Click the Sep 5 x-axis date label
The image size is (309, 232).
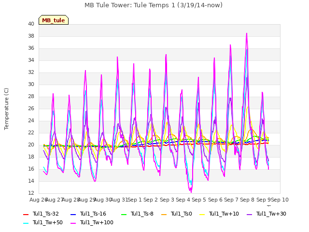pyautogui.click(x=199, y=200)
